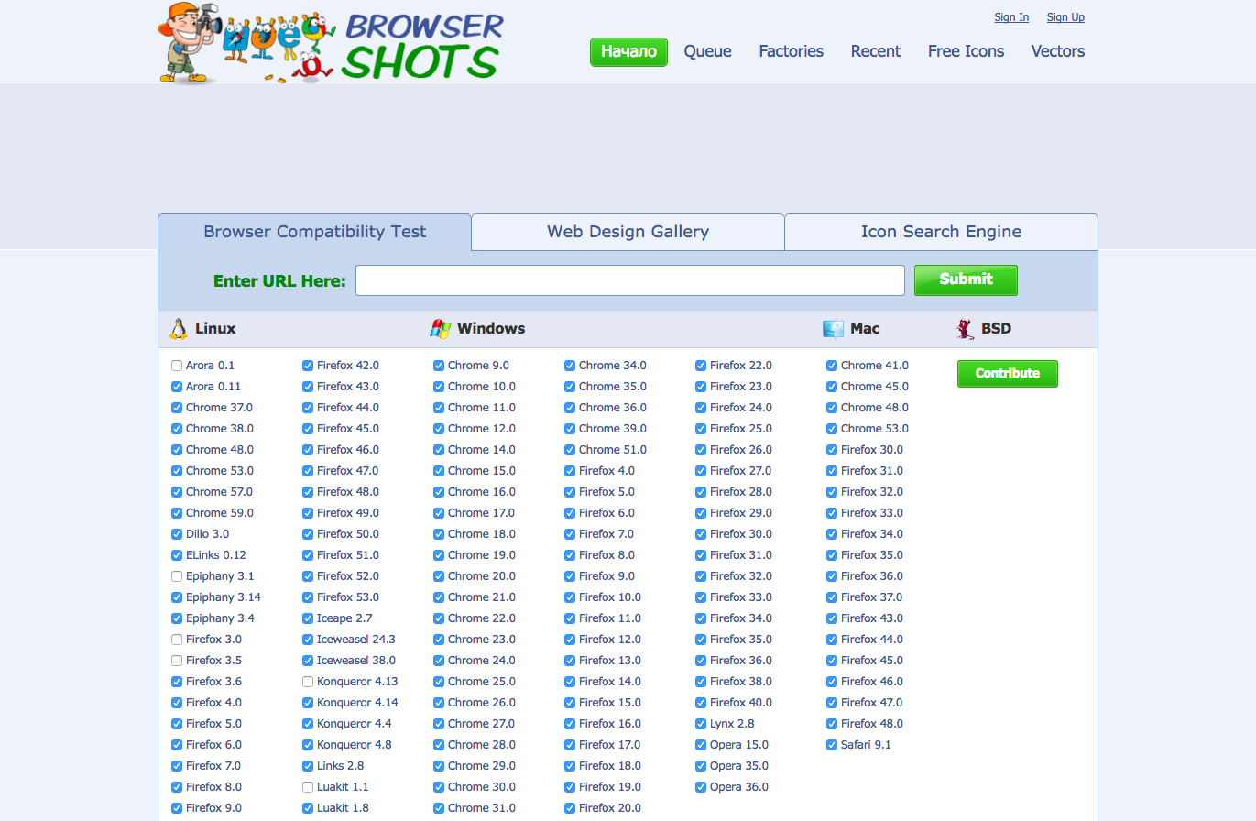Open the Icon Search Engine tab
This screenshot has width=1256, height=821.
click(x=941, y=232)
